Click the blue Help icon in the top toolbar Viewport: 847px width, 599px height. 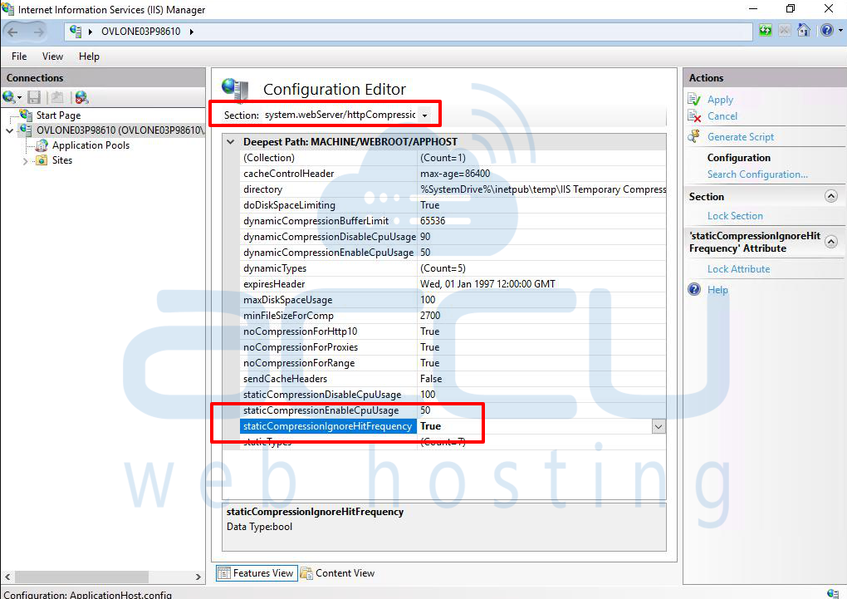click(x=825, y=31)
